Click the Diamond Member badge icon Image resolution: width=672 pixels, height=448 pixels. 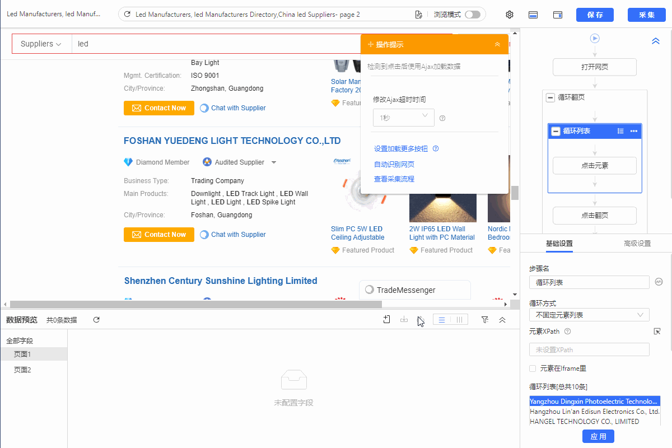click(128, 162)
